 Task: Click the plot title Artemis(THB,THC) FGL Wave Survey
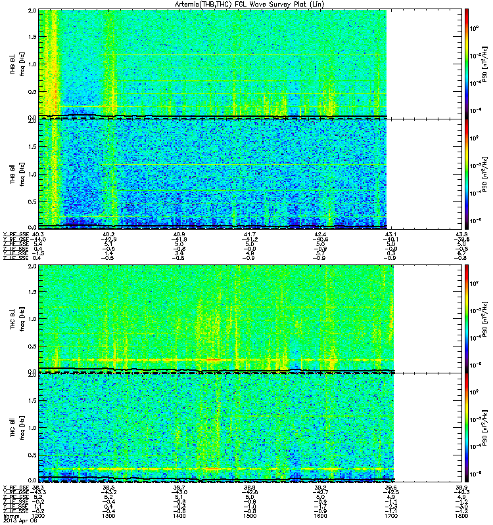tap(249, 4)
